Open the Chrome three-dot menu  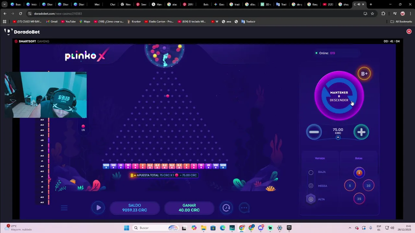point(410,14)
